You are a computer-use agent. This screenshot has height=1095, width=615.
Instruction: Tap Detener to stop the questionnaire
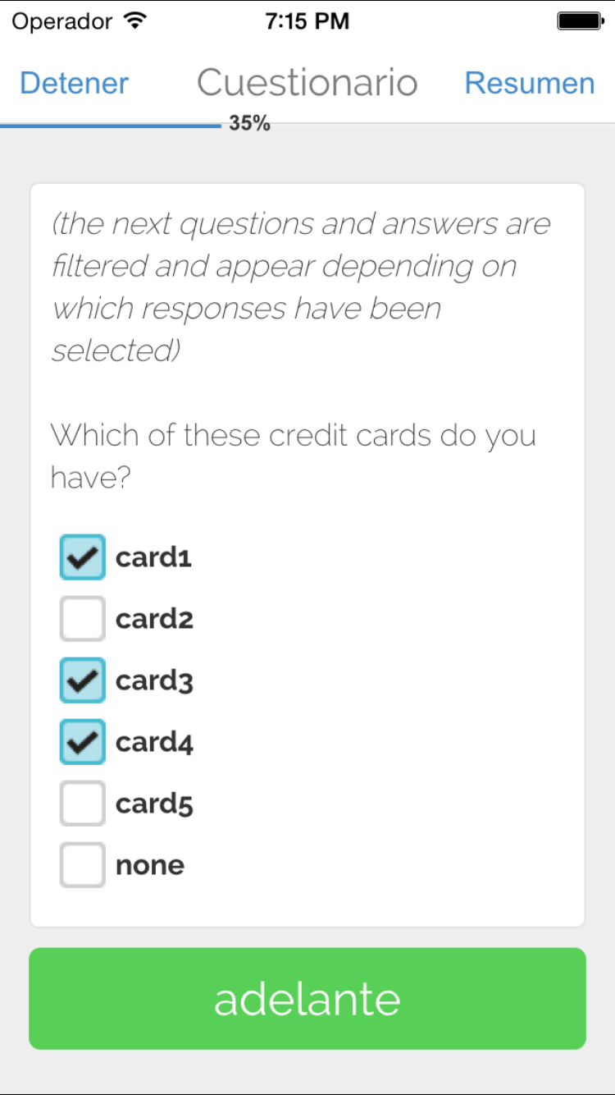tap(75, 83)
